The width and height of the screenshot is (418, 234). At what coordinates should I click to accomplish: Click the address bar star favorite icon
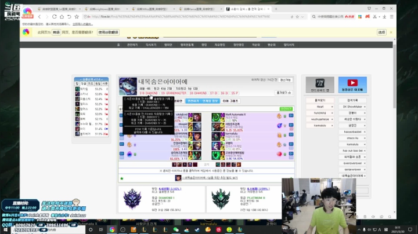pos(297,17)
